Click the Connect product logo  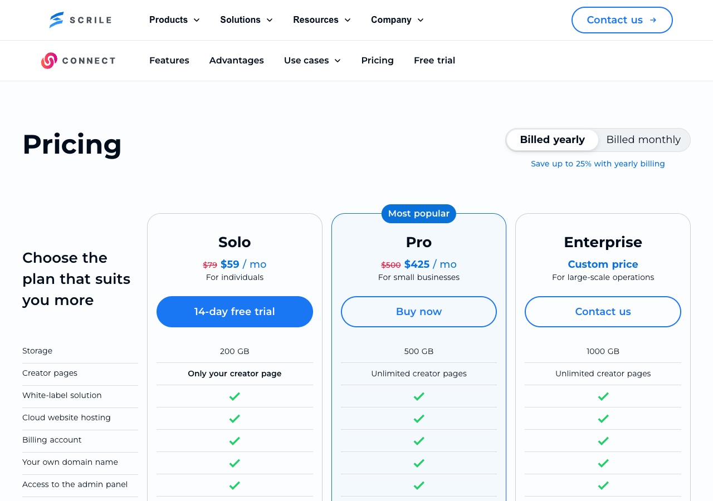pyautogui.click(x=78, y=61)
